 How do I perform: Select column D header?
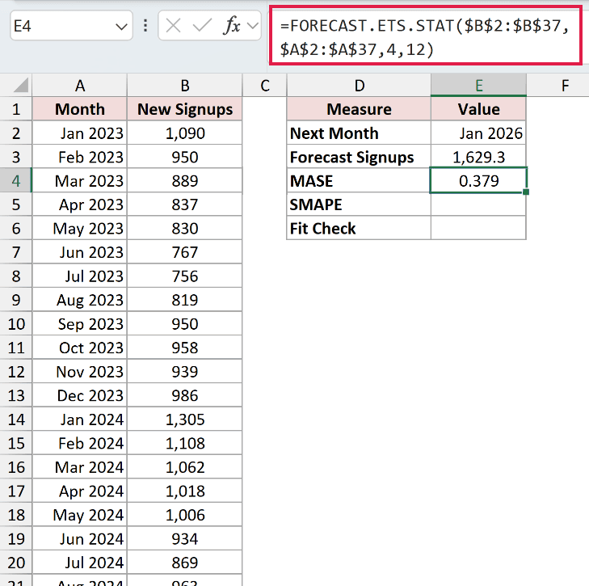tap(359, 86)
